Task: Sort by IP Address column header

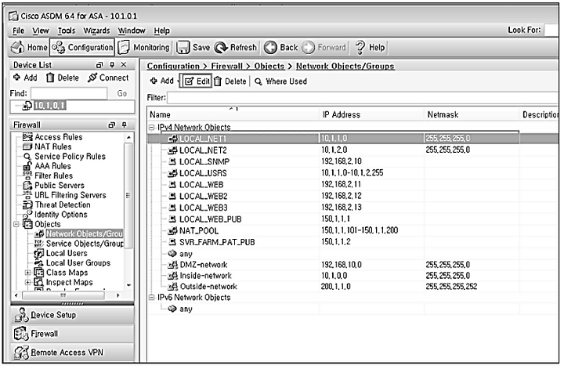Action: 372,114
